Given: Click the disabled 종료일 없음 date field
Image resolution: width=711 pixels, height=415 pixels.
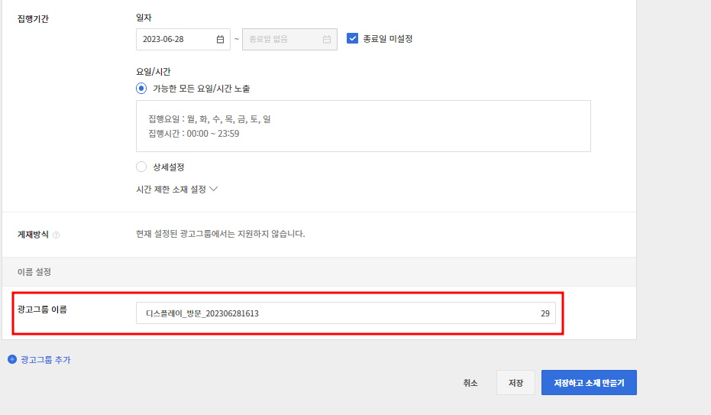Looking at the screenshot, I should coord(289,40).
